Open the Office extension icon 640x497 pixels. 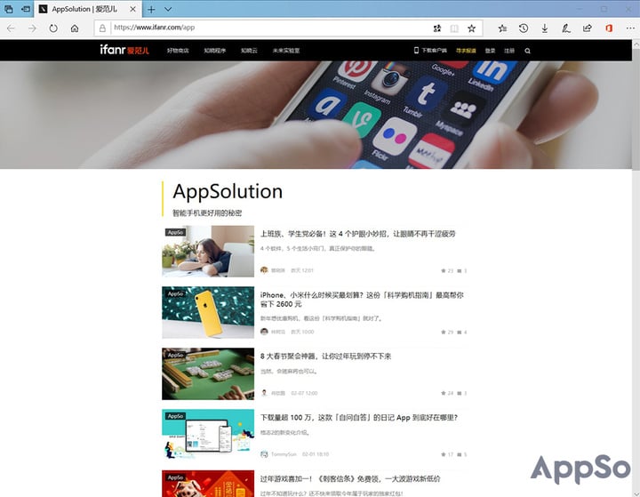point(609,28)
